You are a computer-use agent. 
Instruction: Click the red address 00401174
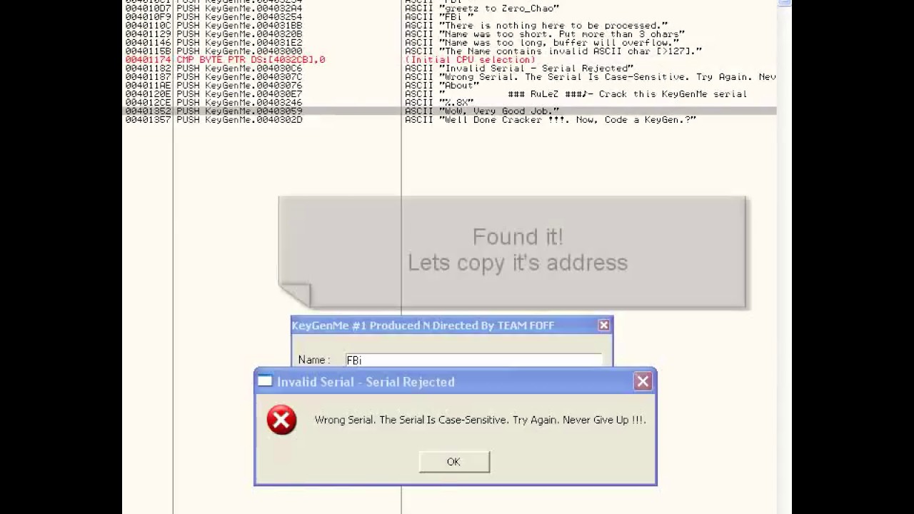pos(148,60)
